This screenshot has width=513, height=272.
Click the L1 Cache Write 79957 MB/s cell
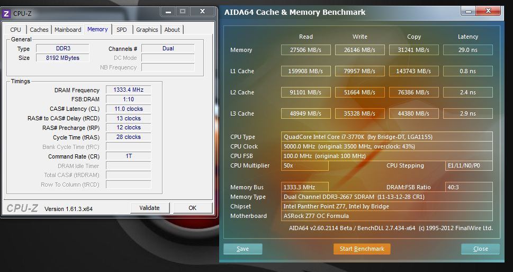coord(360,71)
